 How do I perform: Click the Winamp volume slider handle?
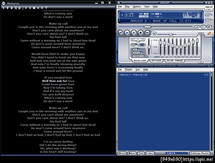(x=171, y=34)
